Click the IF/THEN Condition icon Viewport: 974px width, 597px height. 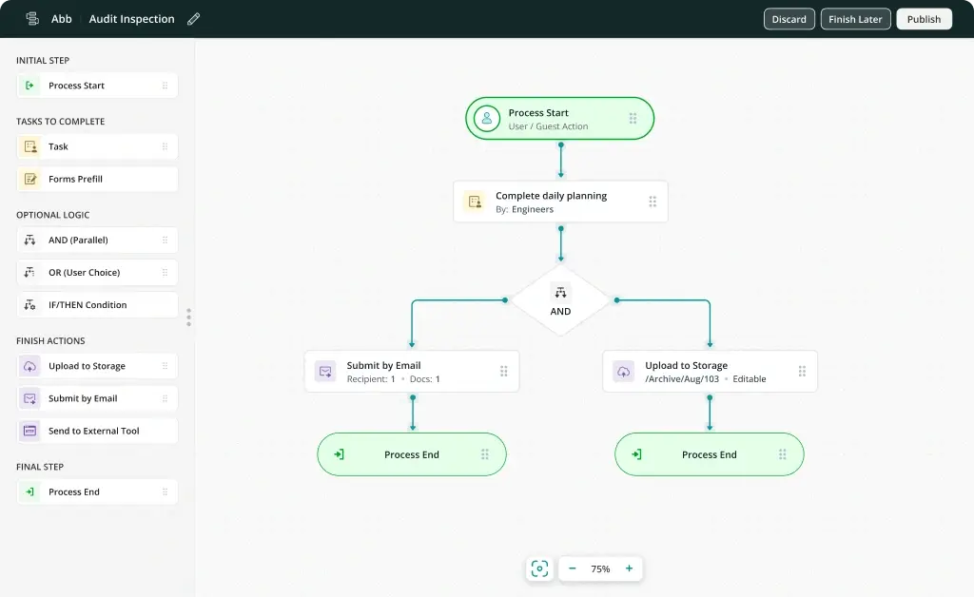click(29, 305)
